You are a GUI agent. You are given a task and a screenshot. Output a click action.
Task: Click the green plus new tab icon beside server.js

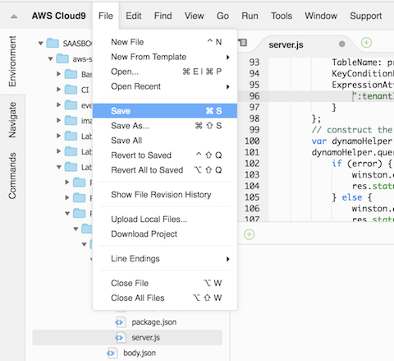(366, 43)
